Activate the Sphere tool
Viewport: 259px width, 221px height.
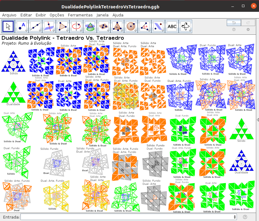pyautogui.click(x=131, y=27)
